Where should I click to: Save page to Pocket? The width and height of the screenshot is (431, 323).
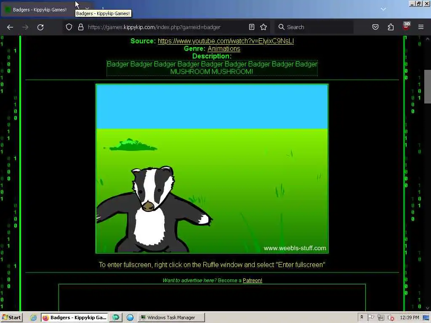[x=375, y=27]
